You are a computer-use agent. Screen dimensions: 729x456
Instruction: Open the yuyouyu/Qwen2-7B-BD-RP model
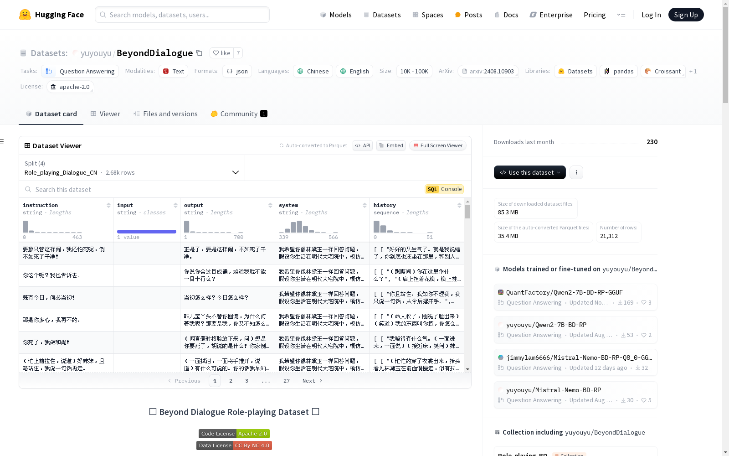[x=575, y=329]
